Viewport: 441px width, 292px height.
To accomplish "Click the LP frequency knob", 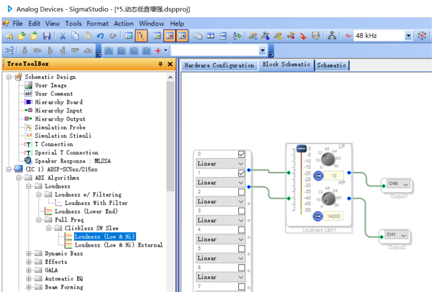I will pyautogui.click(x=328, y=159).
